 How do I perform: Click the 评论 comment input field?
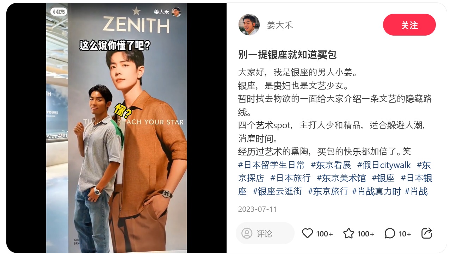(x=265, y=233)
